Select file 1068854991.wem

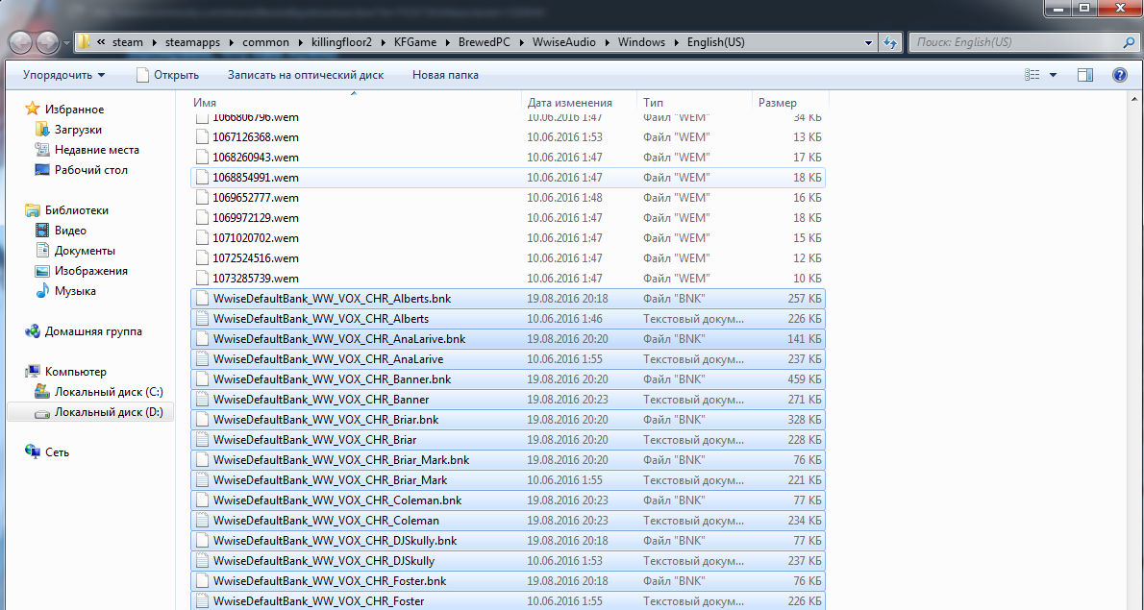pyautogui.click(x=508, y=177)
